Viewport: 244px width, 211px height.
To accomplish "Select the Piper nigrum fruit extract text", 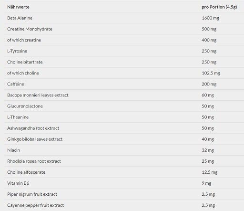I will coord(32,194).
